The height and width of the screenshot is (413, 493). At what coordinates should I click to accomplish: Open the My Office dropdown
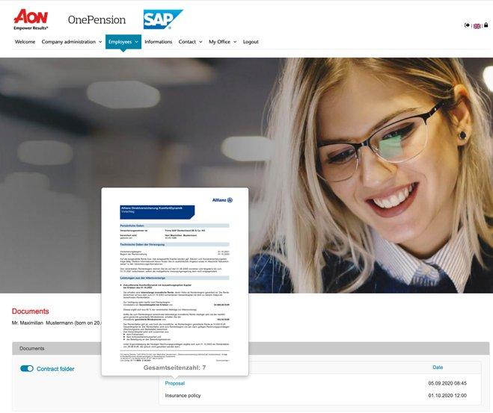(223, 42)
